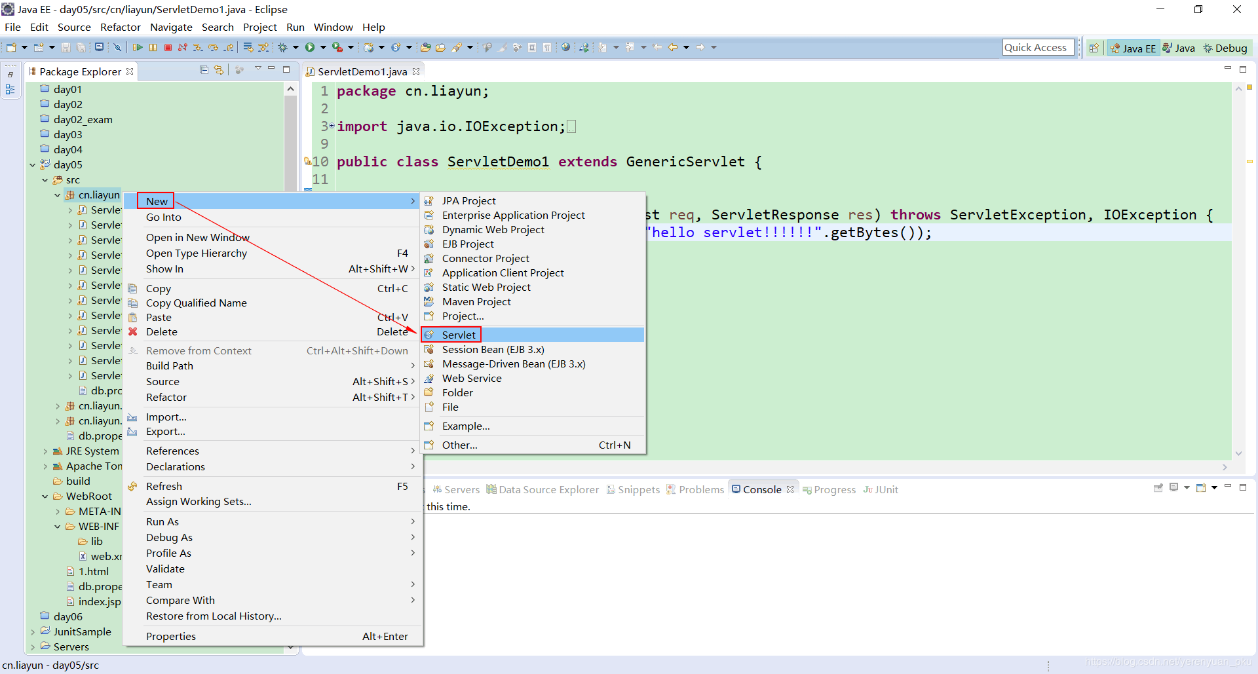This screenshot has width=1258, height=674.
Task: Click the Open Console icon
Action: [x=1201, y=487]
